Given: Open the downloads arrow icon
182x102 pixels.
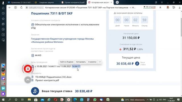Looking at the screenshot, I should 179,8.
